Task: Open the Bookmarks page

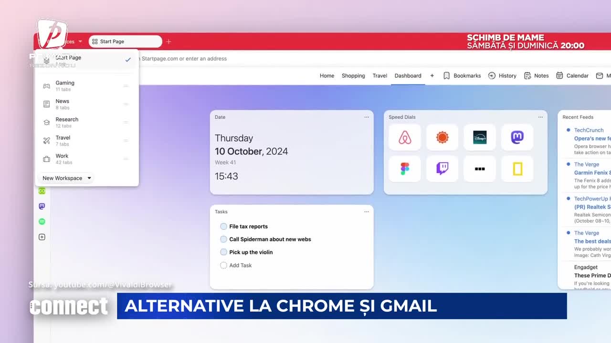Action: pos(462,76)
